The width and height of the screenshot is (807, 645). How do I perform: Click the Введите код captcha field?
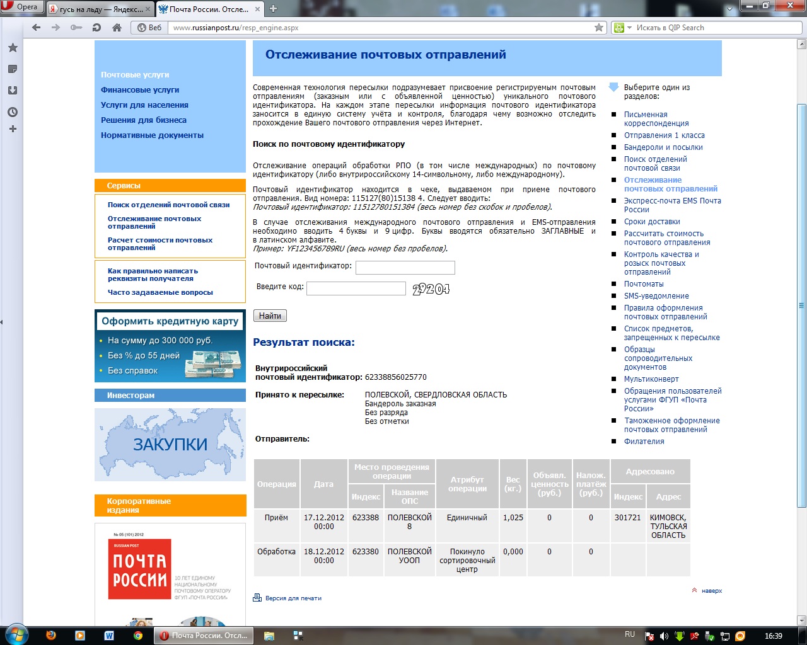[x=356, y=288]
